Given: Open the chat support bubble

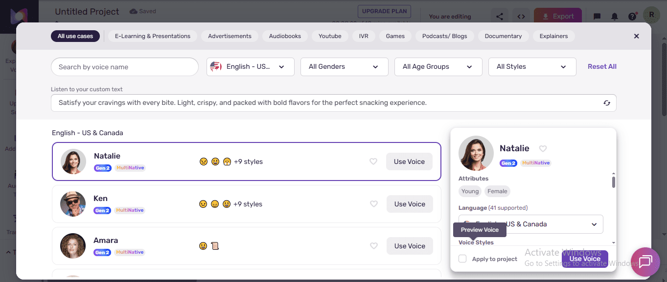Looking at the screenshot, I should coord(645,262).
